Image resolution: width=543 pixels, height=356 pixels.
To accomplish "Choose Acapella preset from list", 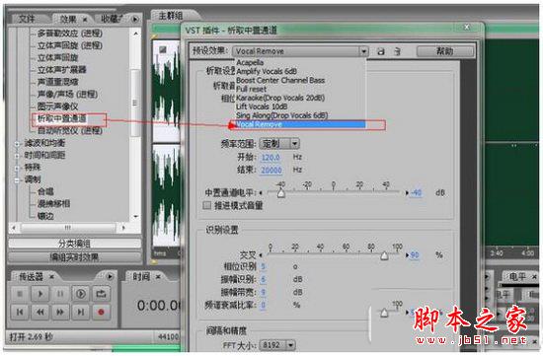I will [250, 62].
